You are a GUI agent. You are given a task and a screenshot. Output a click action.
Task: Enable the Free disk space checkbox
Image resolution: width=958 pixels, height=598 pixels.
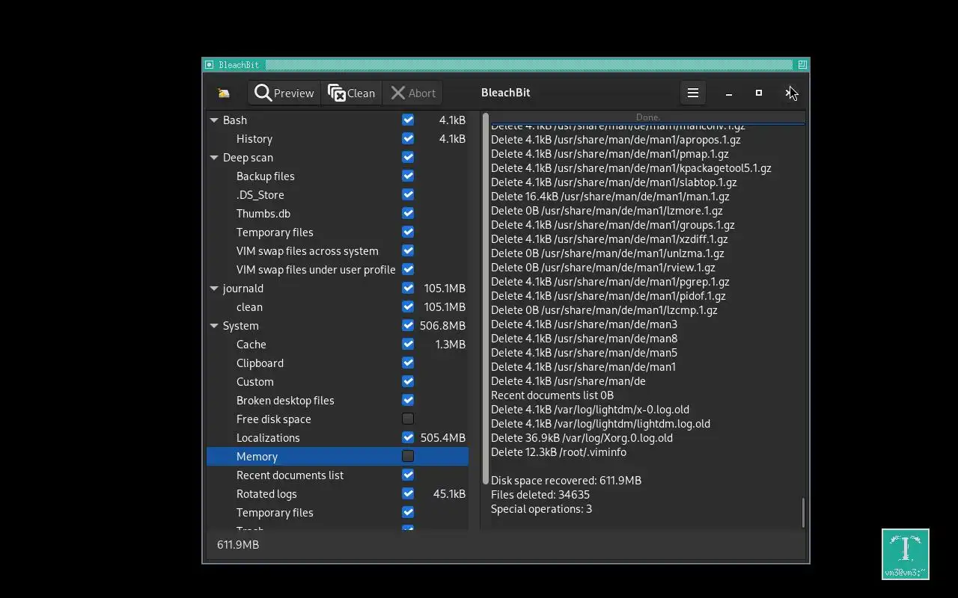click(x=408, y=419)
